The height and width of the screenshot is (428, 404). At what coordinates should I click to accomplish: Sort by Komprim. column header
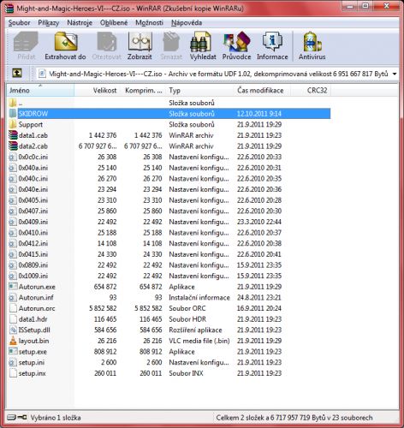pos(144,90)
